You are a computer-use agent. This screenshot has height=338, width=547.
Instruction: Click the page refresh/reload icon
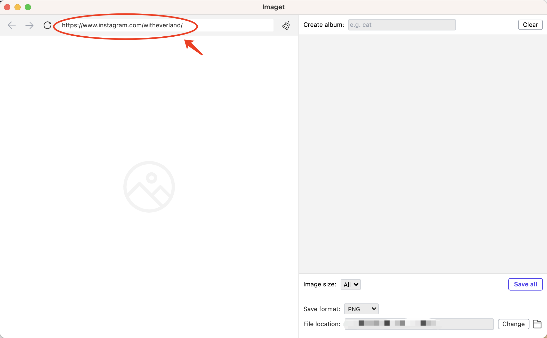click(47, 25)
